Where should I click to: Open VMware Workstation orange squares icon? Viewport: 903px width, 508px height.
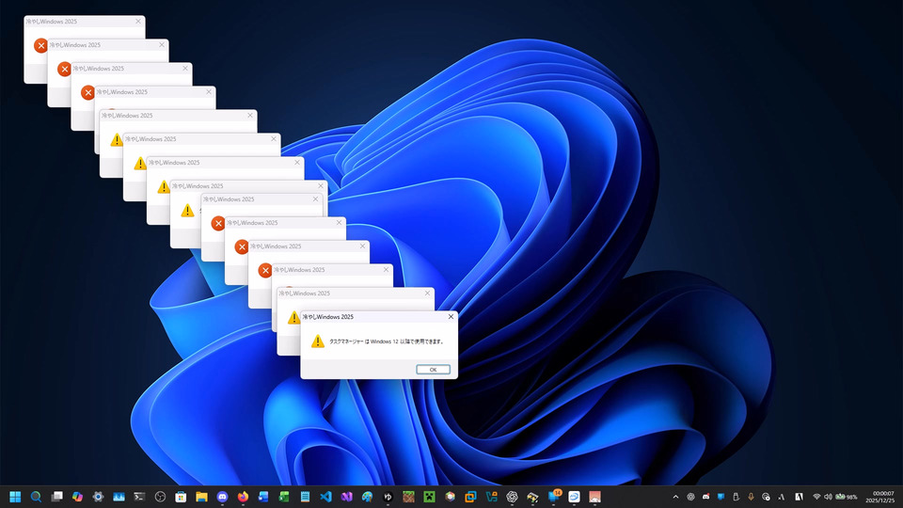click(471, 497)
